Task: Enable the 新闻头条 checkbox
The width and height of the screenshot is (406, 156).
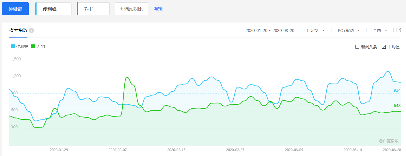Action: tap(357, 47)
